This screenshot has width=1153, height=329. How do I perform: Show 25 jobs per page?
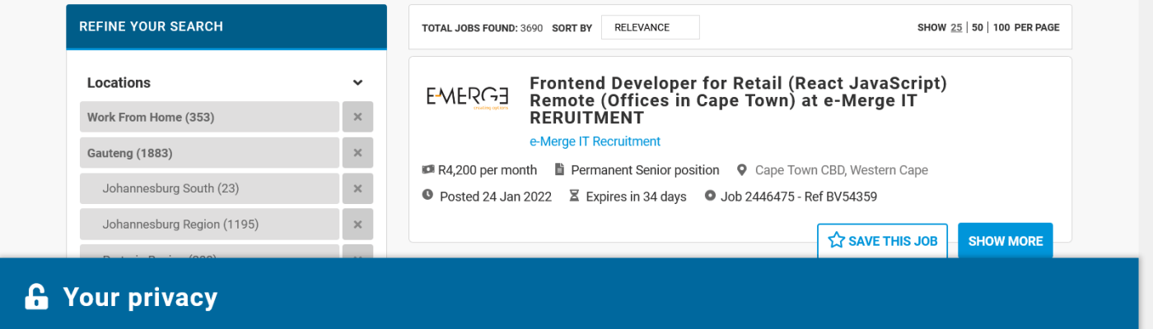click(956, 27)
